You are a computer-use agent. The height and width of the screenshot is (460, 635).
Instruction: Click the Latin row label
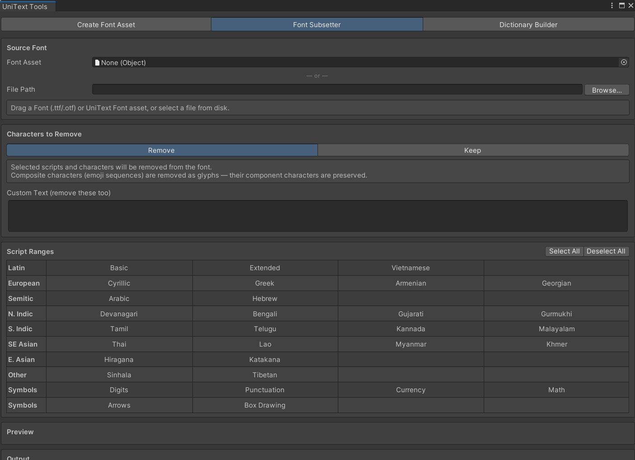(x=16, y=268)
